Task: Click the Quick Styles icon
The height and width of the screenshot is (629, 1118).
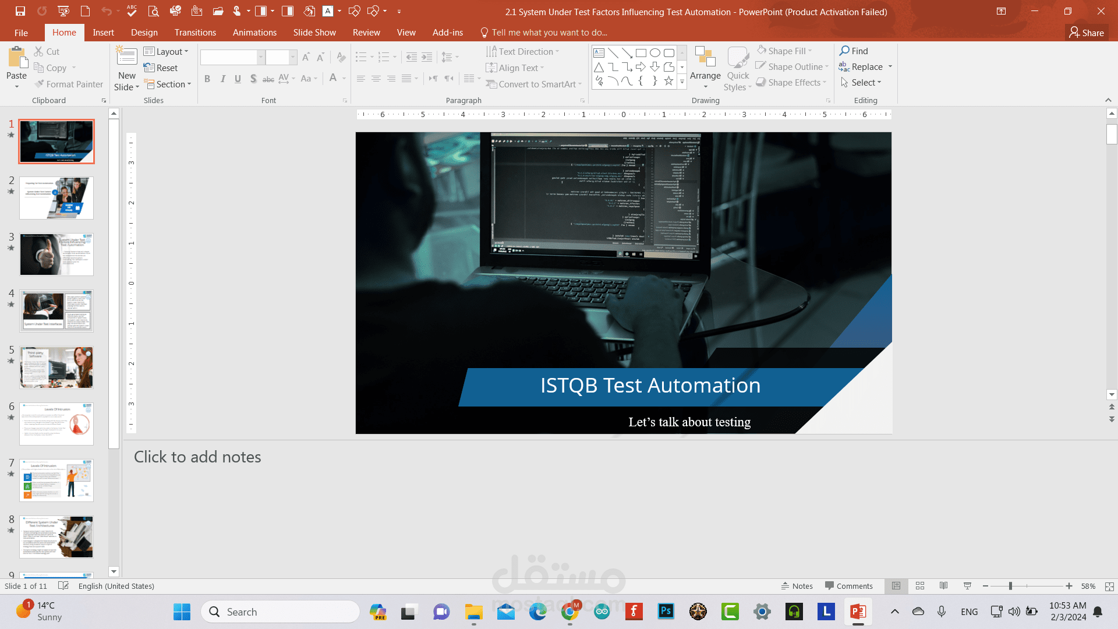Action: point(738,58)
